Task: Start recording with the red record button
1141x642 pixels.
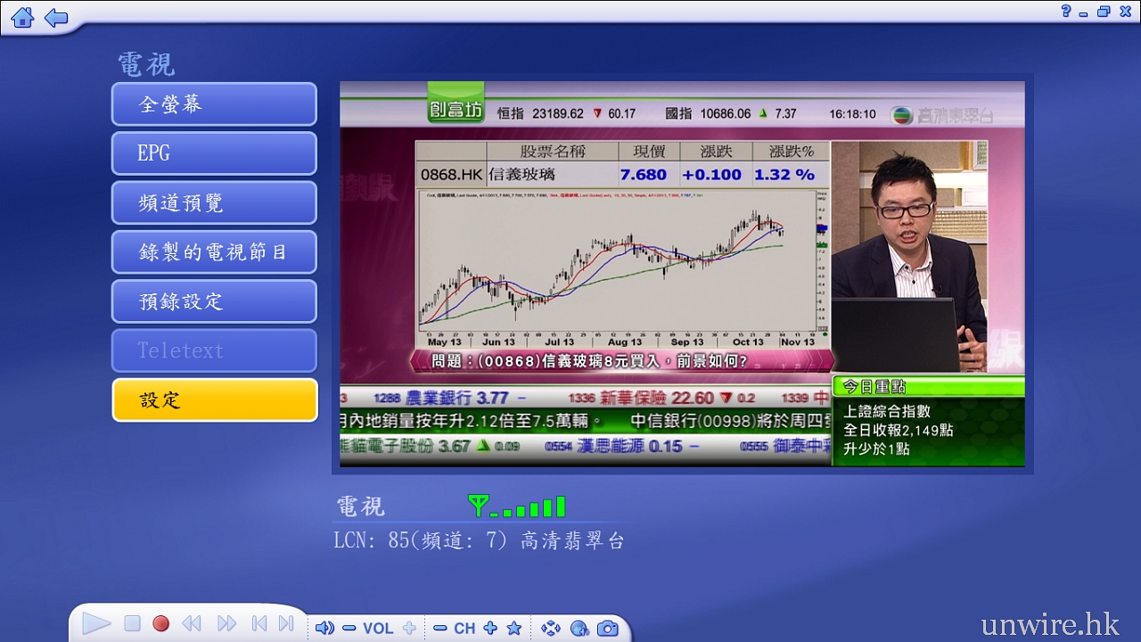Action: pyautogui.click(x=160, y=624)
